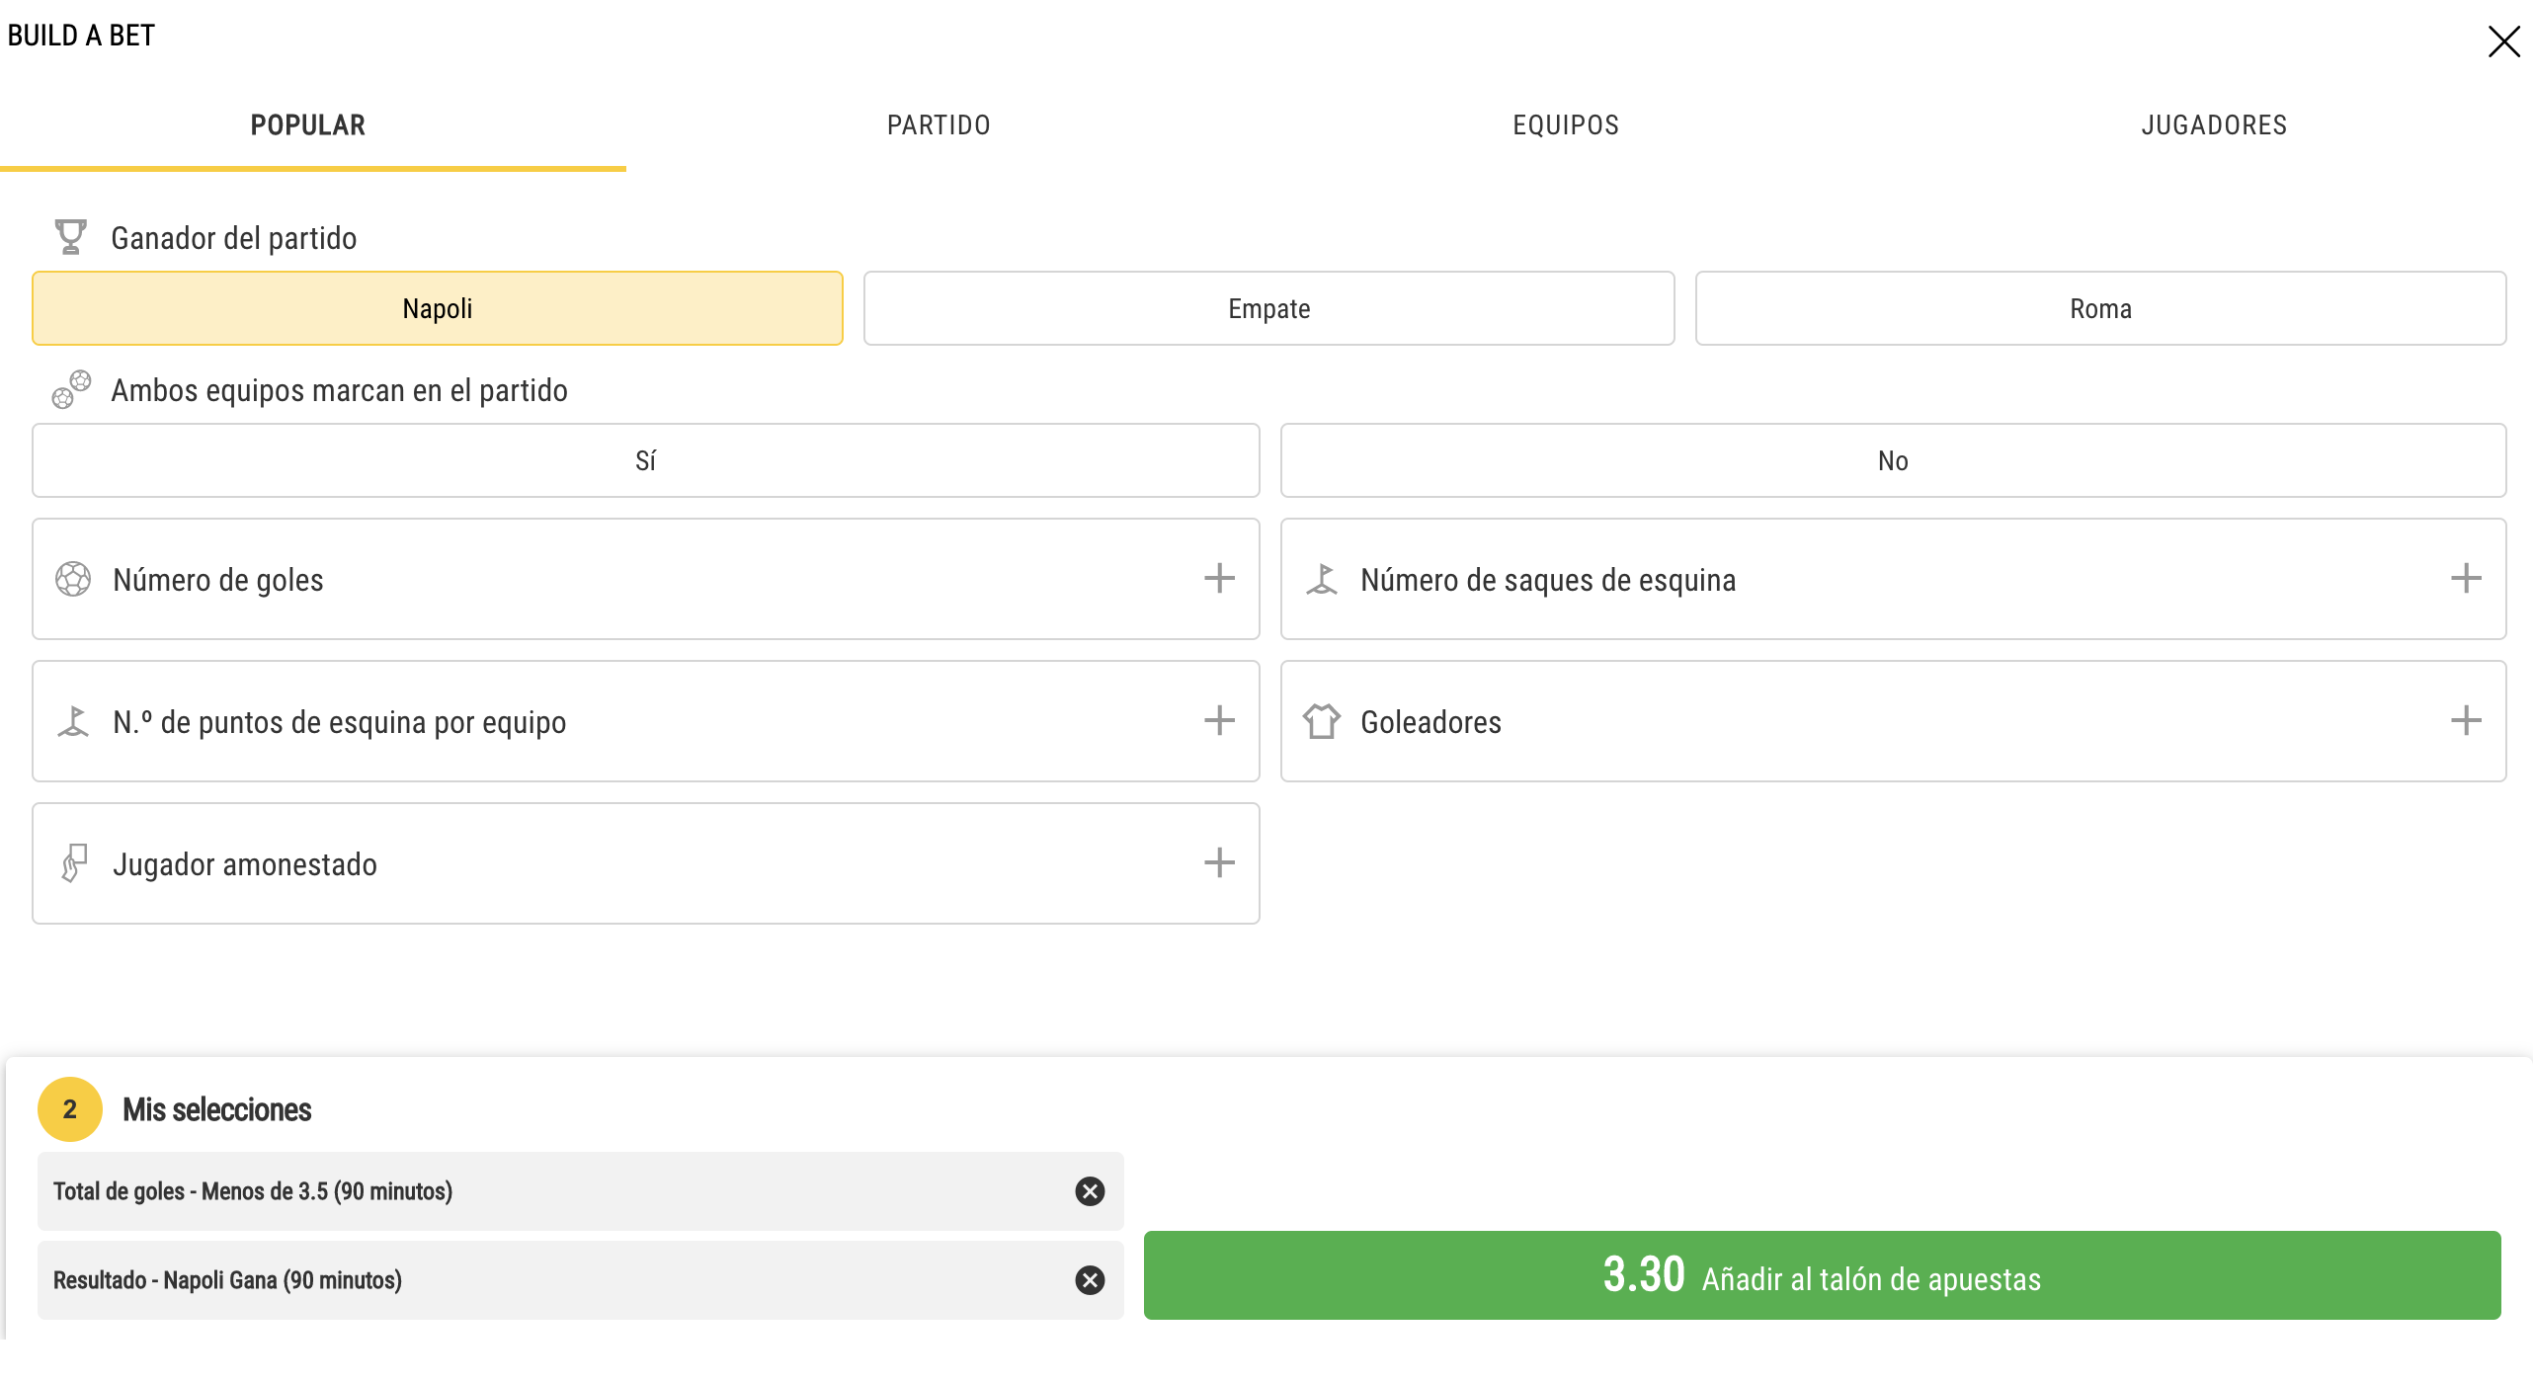Click N.º de puntos de esquina por equipo label
2533x1383 pixels.
pos(340,722)
